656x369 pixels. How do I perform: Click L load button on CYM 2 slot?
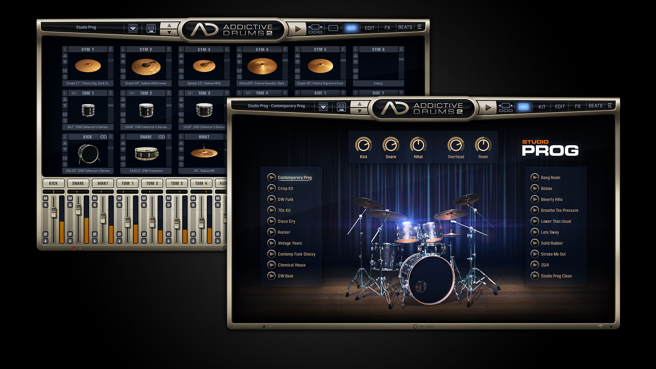pyautogui.click(x=123, y=49)
